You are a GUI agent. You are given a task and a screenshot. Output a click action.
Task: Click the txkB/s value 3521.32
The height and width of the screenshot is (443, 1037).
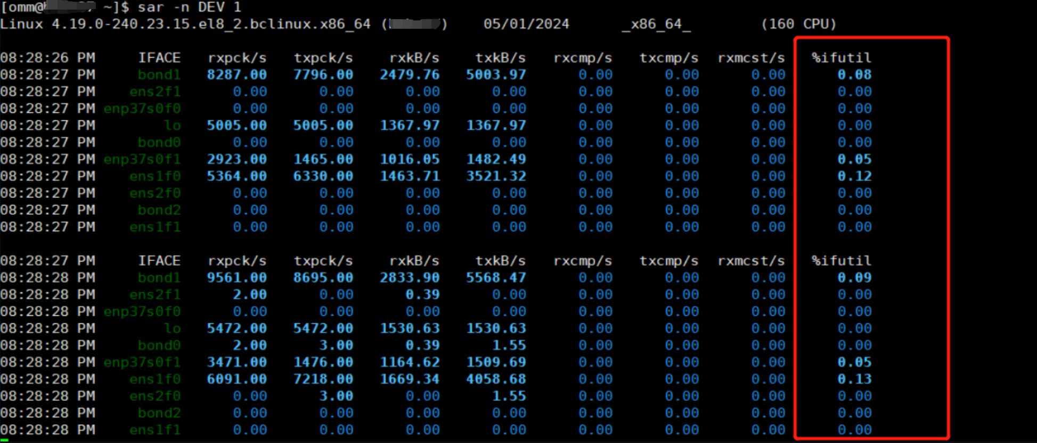(496, 176)
